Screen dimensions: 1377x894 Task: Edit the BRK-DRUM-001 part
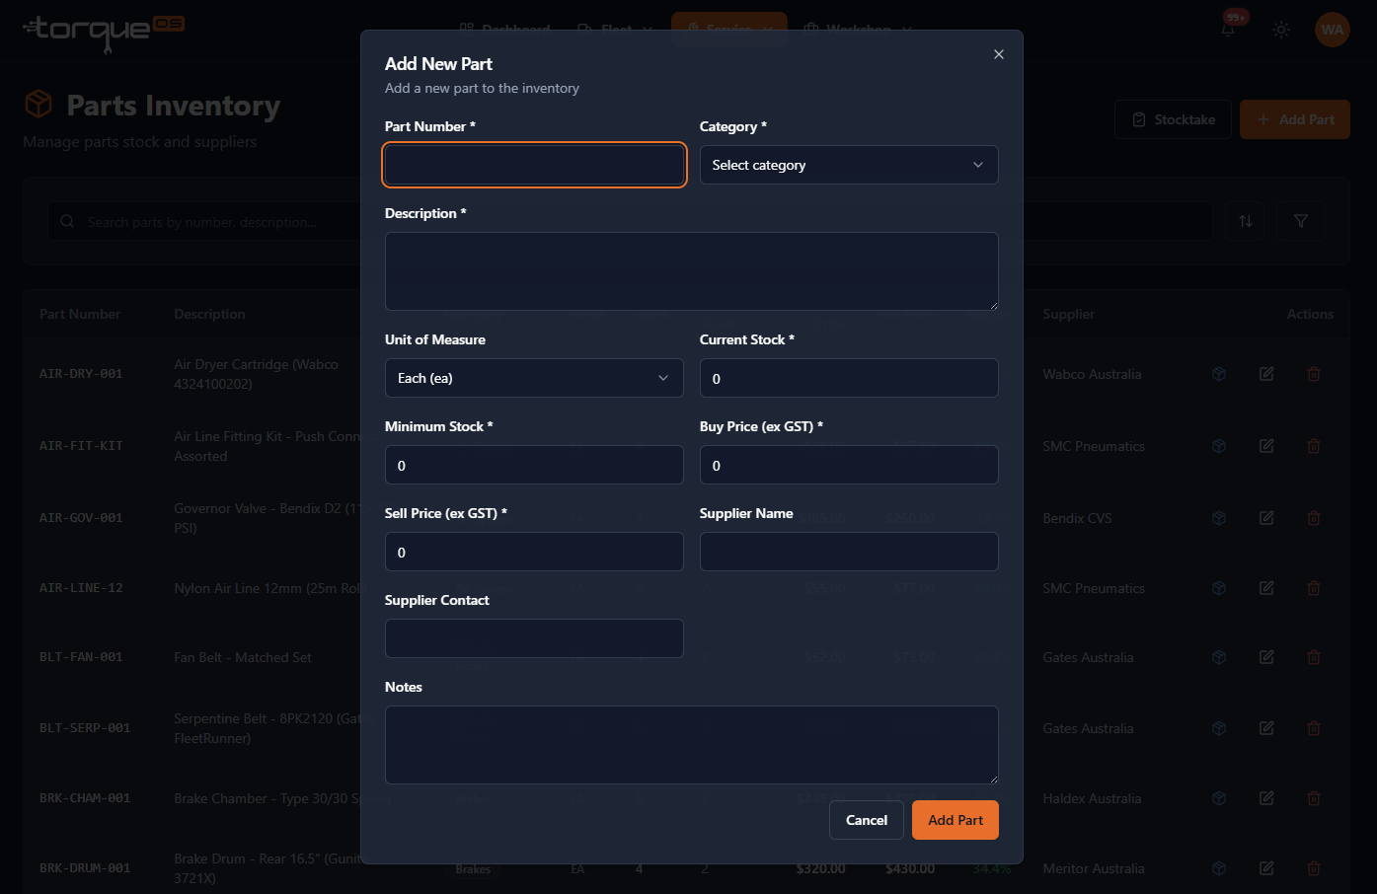[x=1266, y=868]
